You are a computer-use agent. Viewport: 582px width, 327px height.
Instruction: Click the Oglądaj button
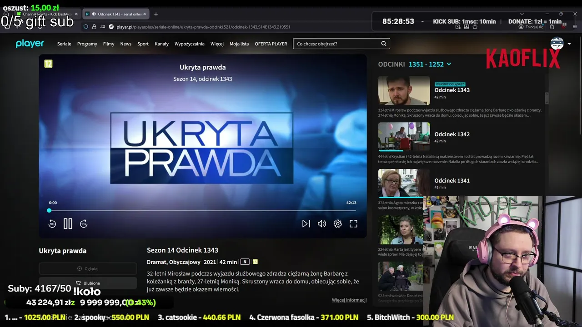(88, 268)
